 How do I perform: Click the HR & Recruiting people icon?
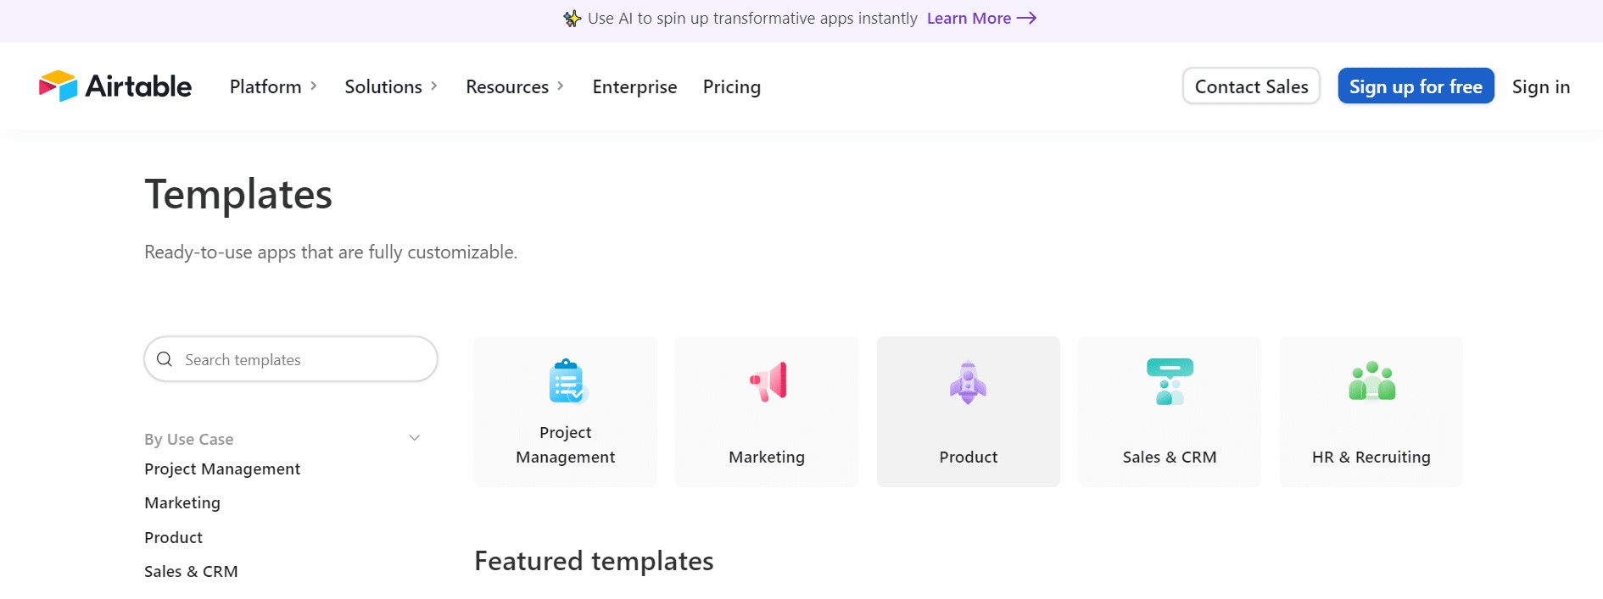pos(1371,381)
